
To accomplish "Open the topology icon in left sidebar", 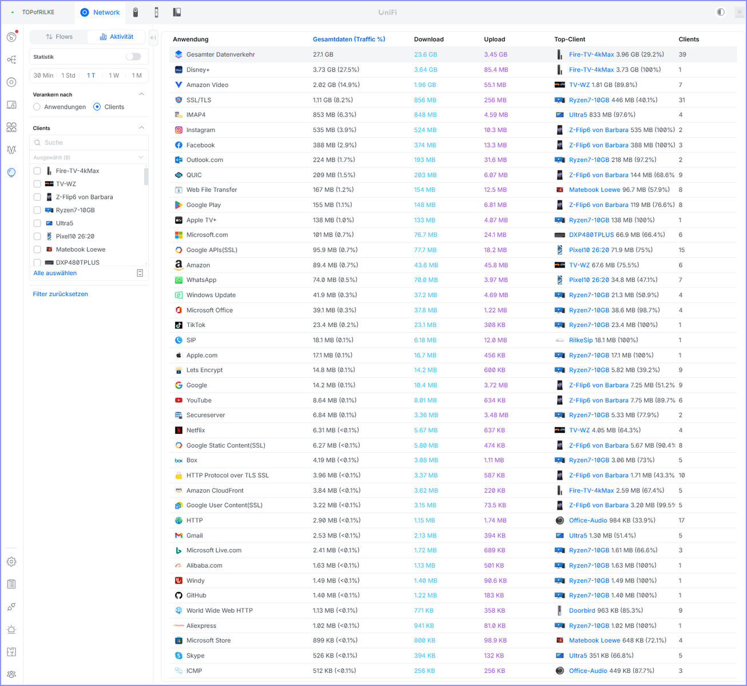I will (x=11, y=59).
